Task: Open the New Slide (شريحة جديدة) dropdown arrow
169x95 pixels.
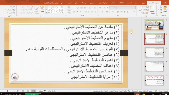Action: 150,13
